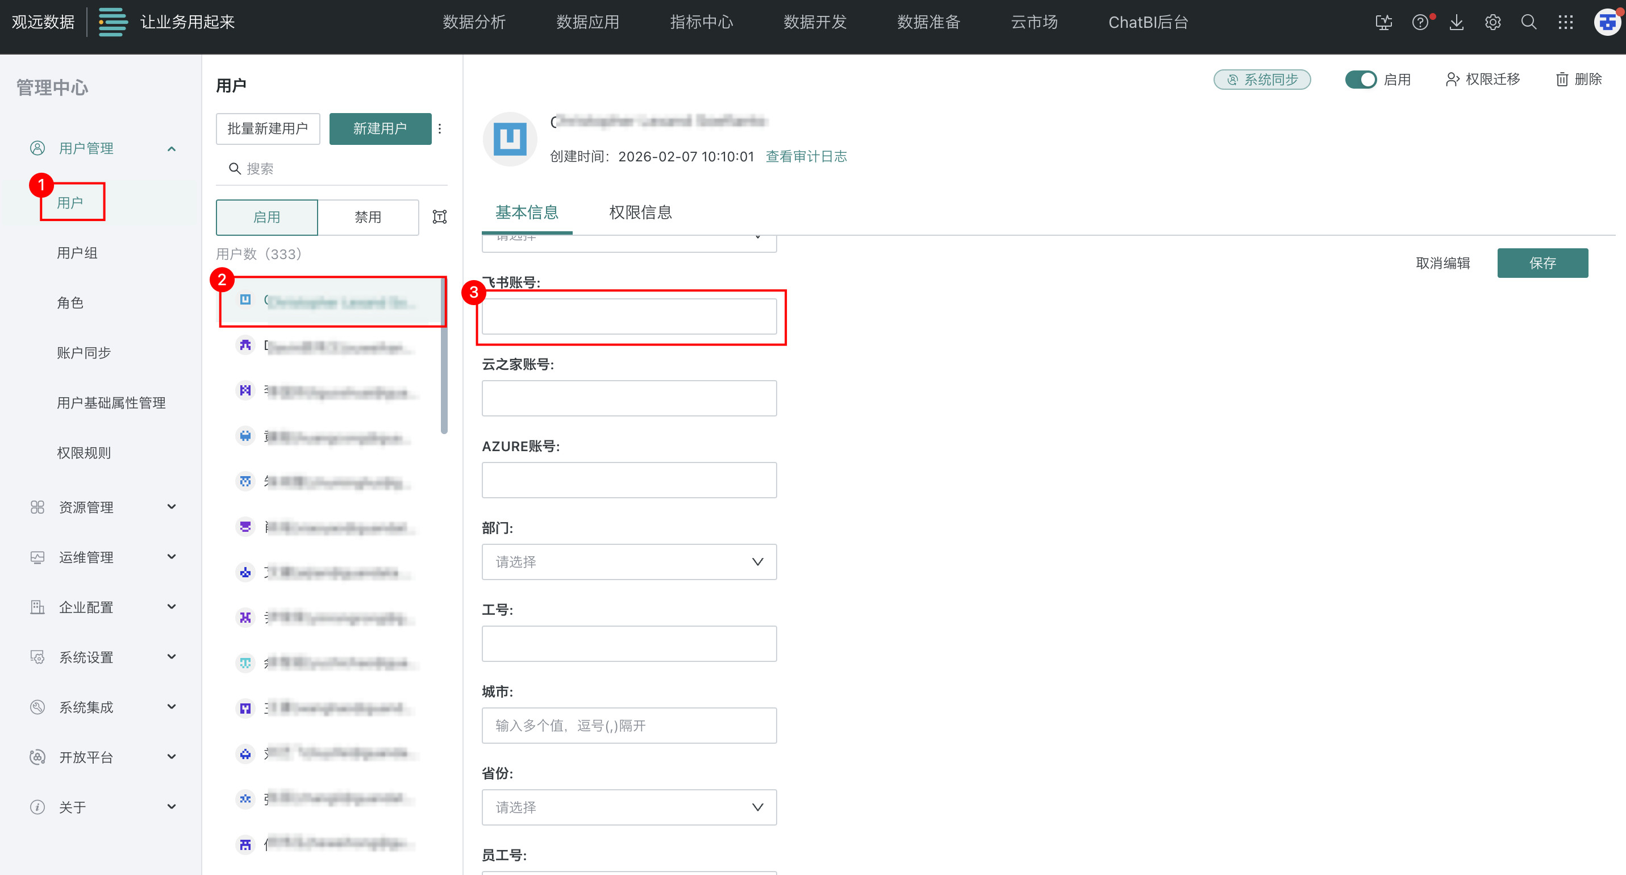Select the 启用 user filter
This screenshot has height=875, width=1626.
click(266, 217)
